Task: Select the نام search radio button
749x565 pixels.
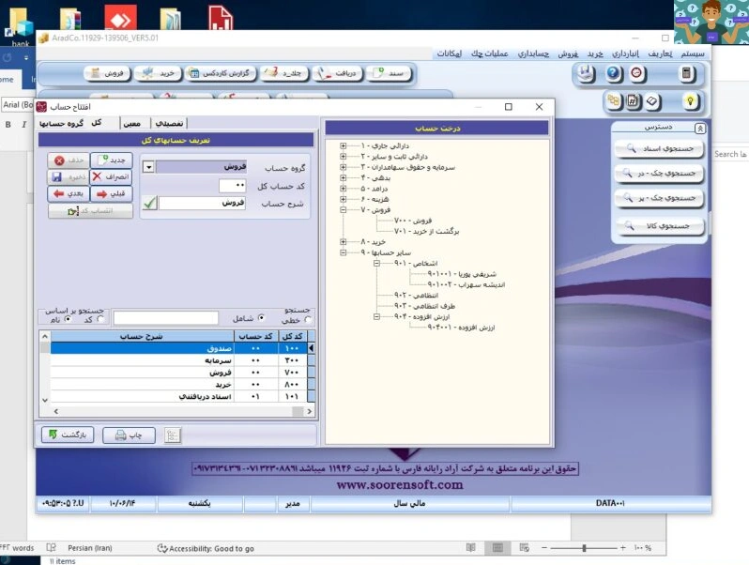Action: tap(68, 319)
